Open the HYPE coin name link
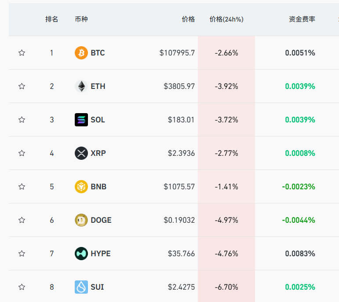 [x=101, y=254]
